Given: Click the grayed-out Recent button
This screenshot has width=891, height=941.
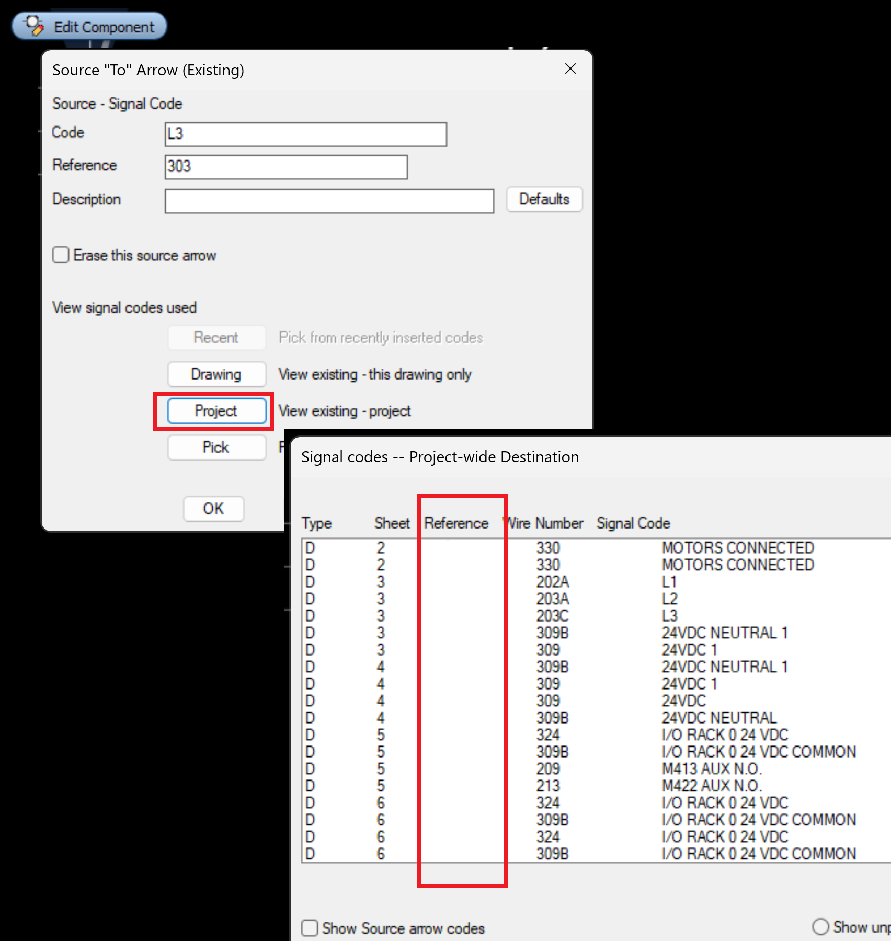Looking at the screenshot, I should 216,337.
